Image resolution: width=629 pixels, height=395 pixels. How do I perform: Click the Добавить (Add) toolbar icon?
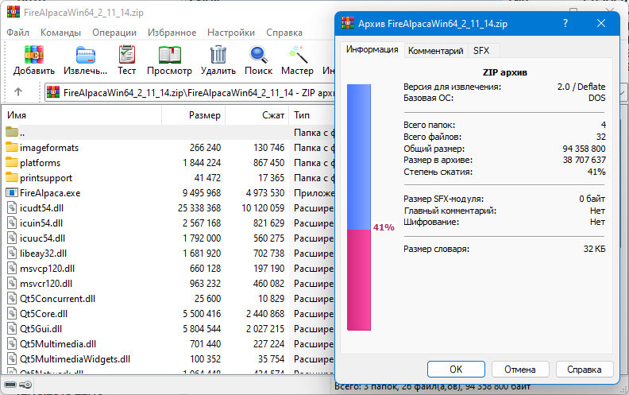[33, 55]
